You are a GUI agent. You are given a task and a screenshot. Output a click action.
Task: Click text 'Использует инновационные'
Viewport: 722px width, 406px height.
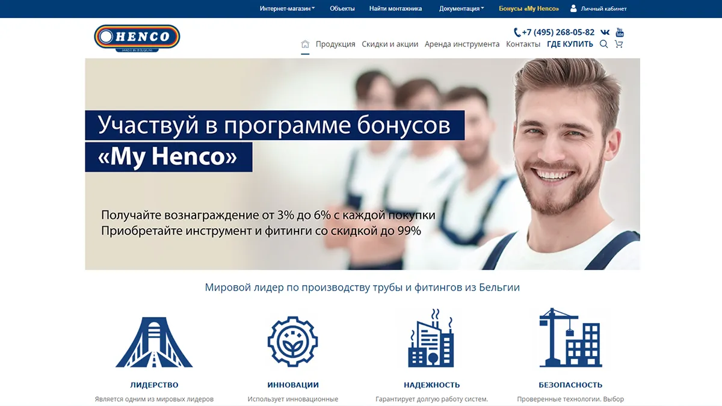[x=293, y=399]
